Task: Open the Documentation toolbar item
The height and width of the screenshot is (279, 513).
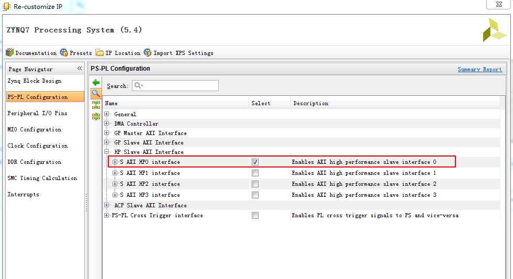Action: point(31,53)
